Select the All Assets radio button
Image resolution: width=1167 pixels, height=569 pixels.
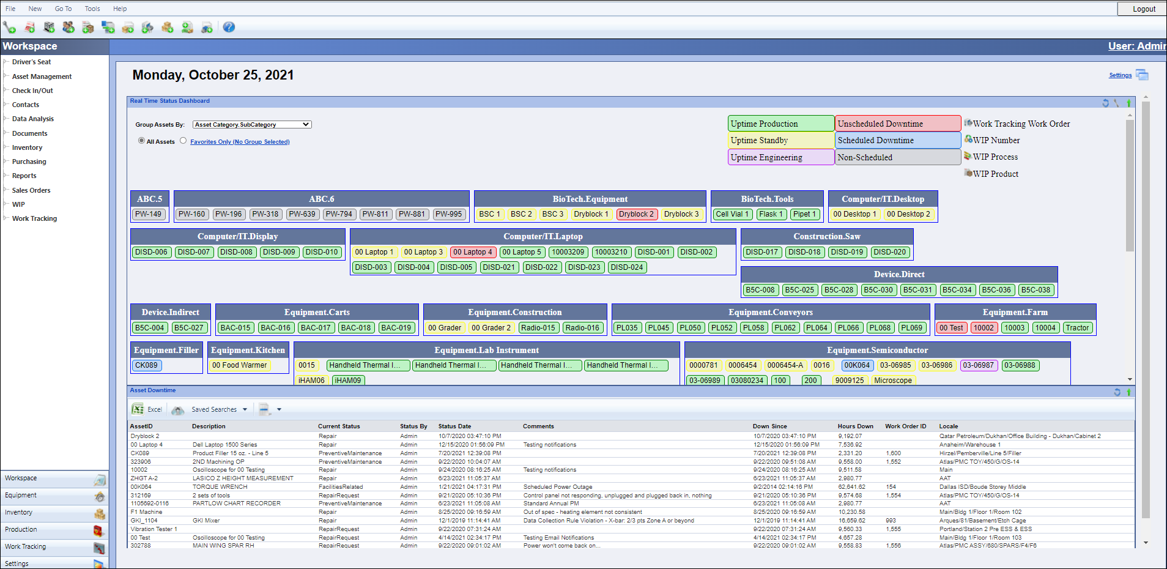coord(141,141)
